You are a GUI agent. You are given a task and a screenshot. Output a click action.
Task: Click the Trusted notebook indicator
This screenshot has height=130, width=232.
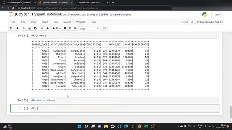click(x=184, y=22)
